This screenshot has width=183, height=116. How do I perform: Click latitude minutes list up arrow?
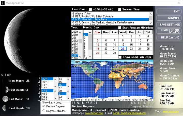(x=68, y=79)
